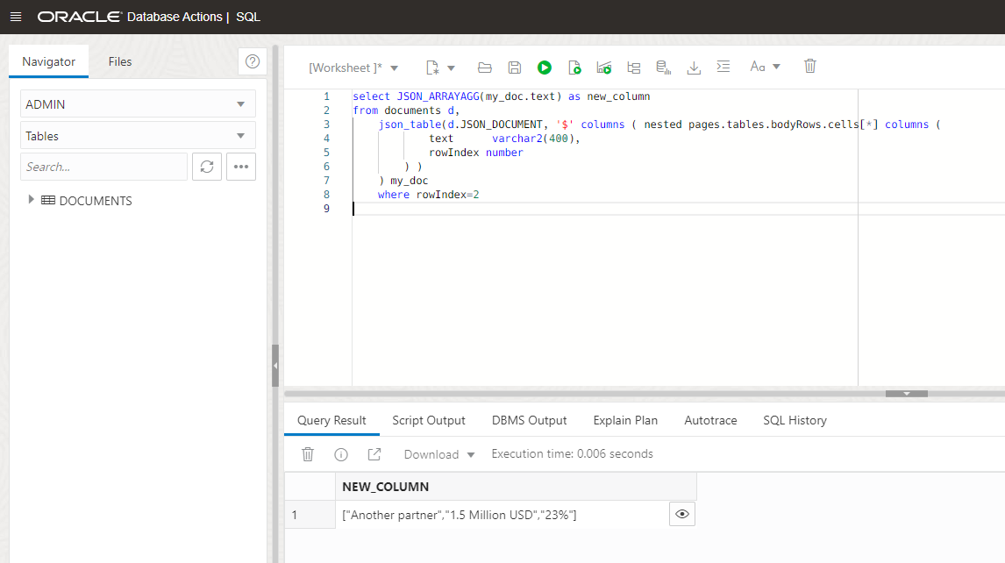Open the ADMIN schema dropdown
This screenshot has width=1005, height=563.
point(138,104)
